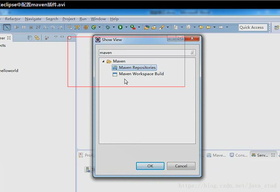Click the Last Edit Location icon

tap(201, 27)
